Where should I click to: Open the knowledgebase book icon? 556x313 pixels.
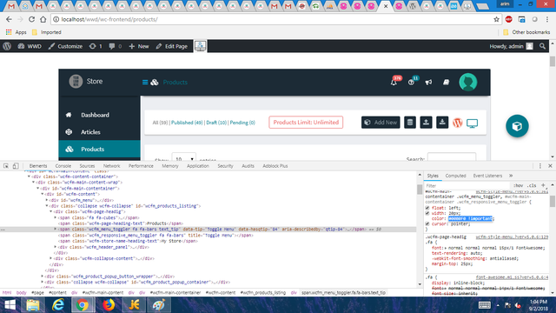(446, 83)
